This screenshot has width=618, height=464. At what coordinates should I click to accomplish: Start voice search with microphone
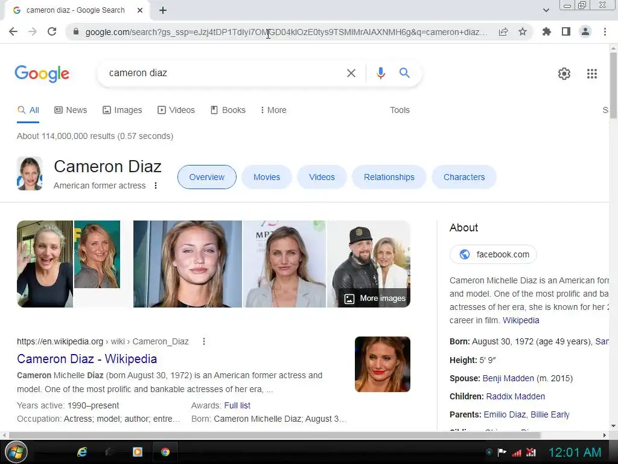tap(380, 73)
